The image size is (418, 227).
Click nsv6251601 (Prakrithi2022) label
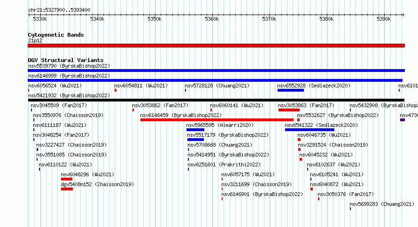tap(224, 164)
